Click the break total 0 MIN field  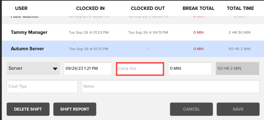[x=190, y=69]
